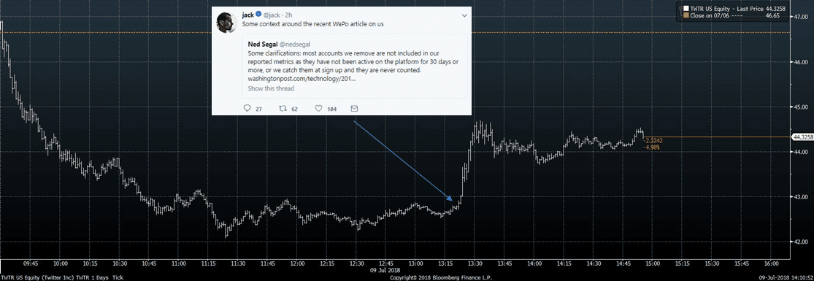Click the -2.3242 price change label

click(653, 141)
